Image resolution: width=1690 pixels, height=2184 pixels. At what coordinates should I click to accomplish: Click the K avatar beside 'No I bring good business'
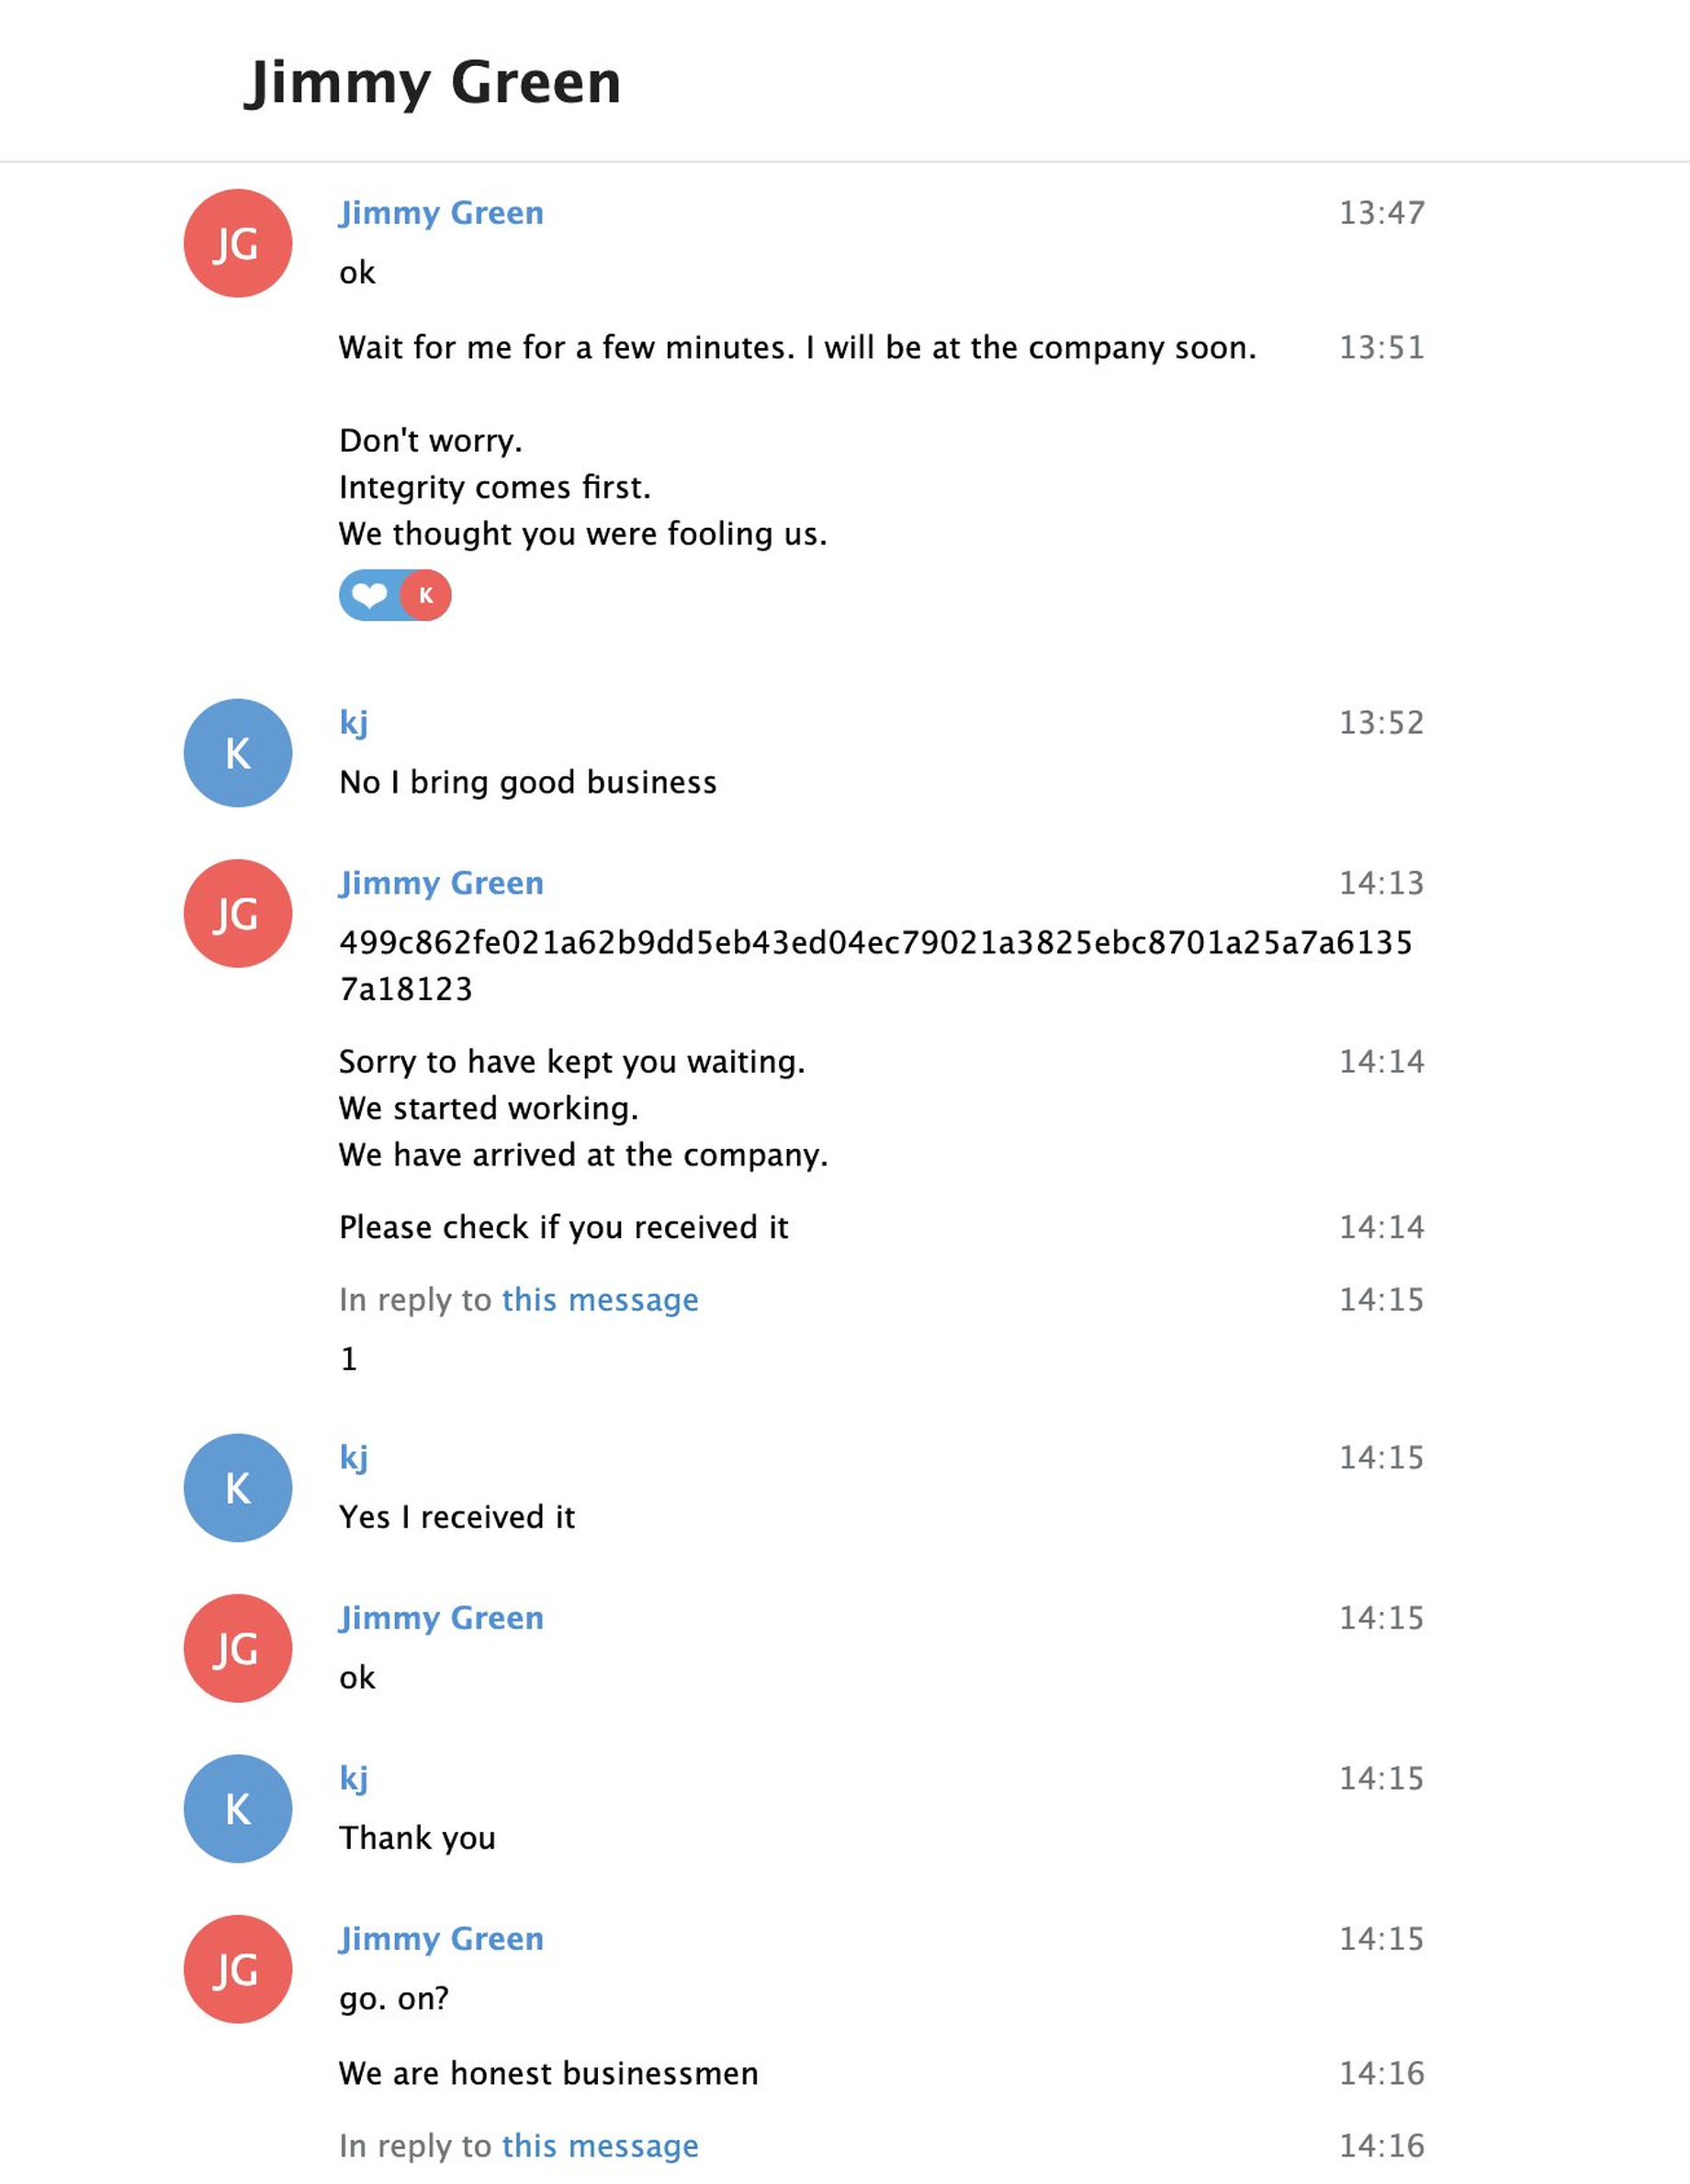(x=238, y=753)
